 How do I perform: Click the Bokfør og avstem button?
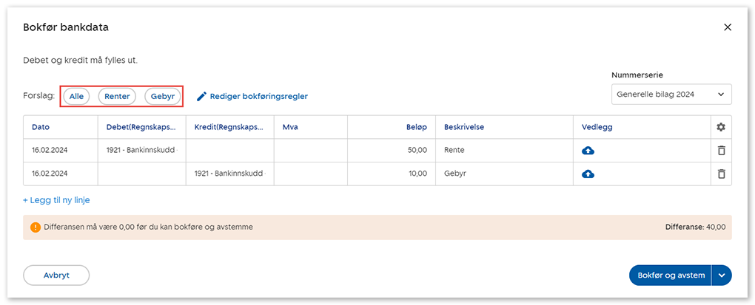(x=671, y=275)
